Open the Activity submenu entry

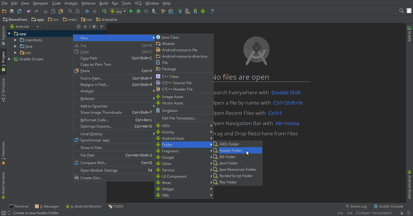click(x=184, y=132)
